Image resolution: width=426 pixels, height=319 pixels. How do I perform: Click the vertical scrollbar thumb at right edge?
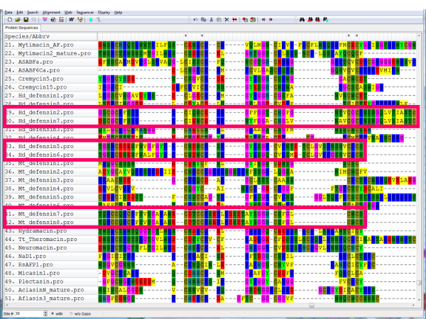[x=419, y=283]
